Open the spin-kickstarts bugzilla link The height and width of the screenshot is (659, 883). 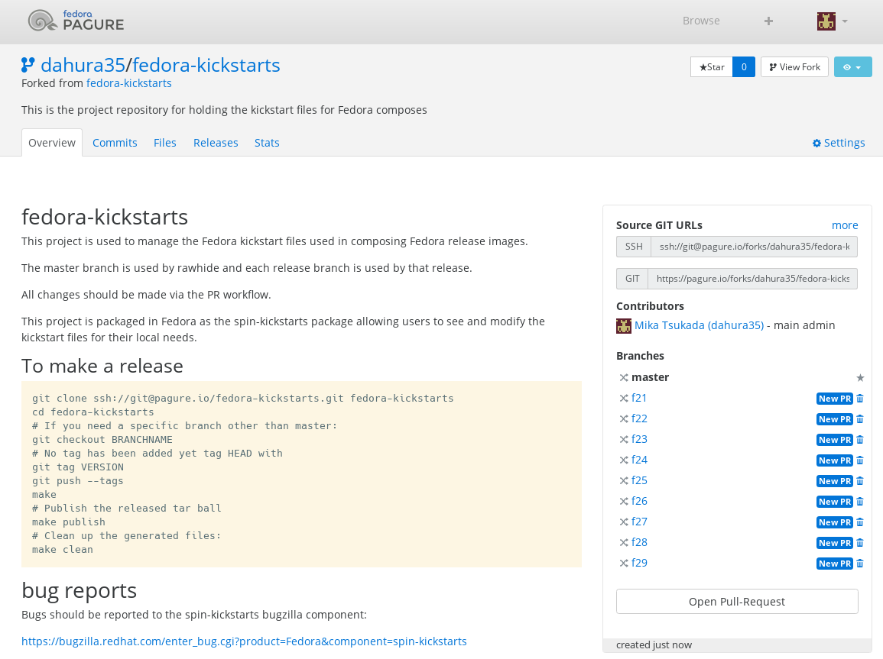[x=244, y=641]
